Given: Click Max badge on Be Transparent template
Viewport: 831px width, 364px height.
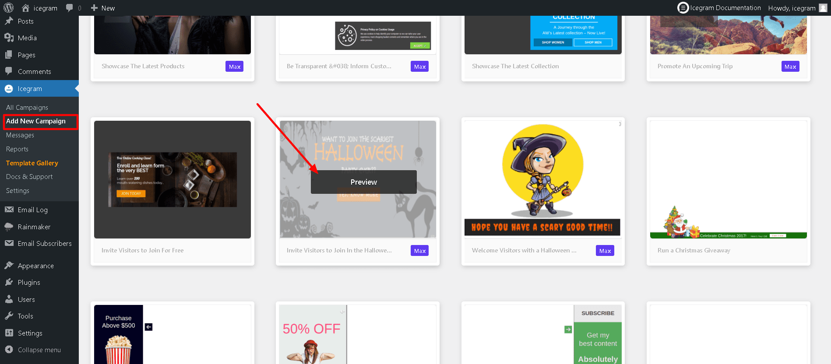Looking at the screenshot, I should (420, 66).
